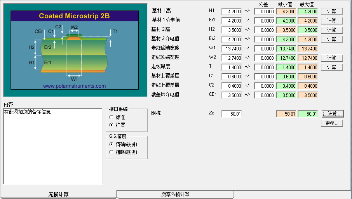The image size is (352, 199).
Task: Click 计算 button for T1 走线厚度
Action: point(332,67)
